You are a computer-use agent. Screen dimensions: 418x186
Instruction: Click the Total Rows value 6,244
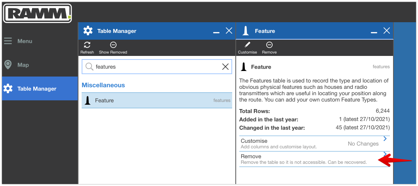click(383, 111)
